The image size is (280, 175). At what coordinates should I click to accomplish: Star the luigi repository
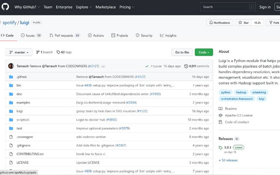point(244,23)
